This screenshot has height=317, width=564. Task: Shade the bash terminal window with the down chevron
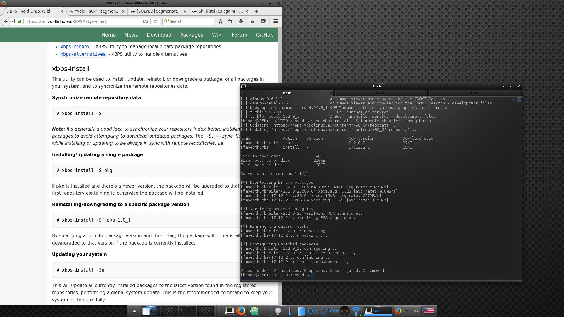[503, 86]
